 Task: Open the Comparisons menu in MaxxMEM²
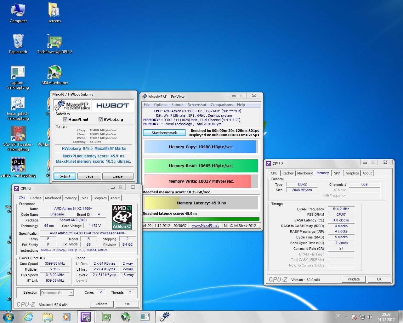tap(222, 105)
